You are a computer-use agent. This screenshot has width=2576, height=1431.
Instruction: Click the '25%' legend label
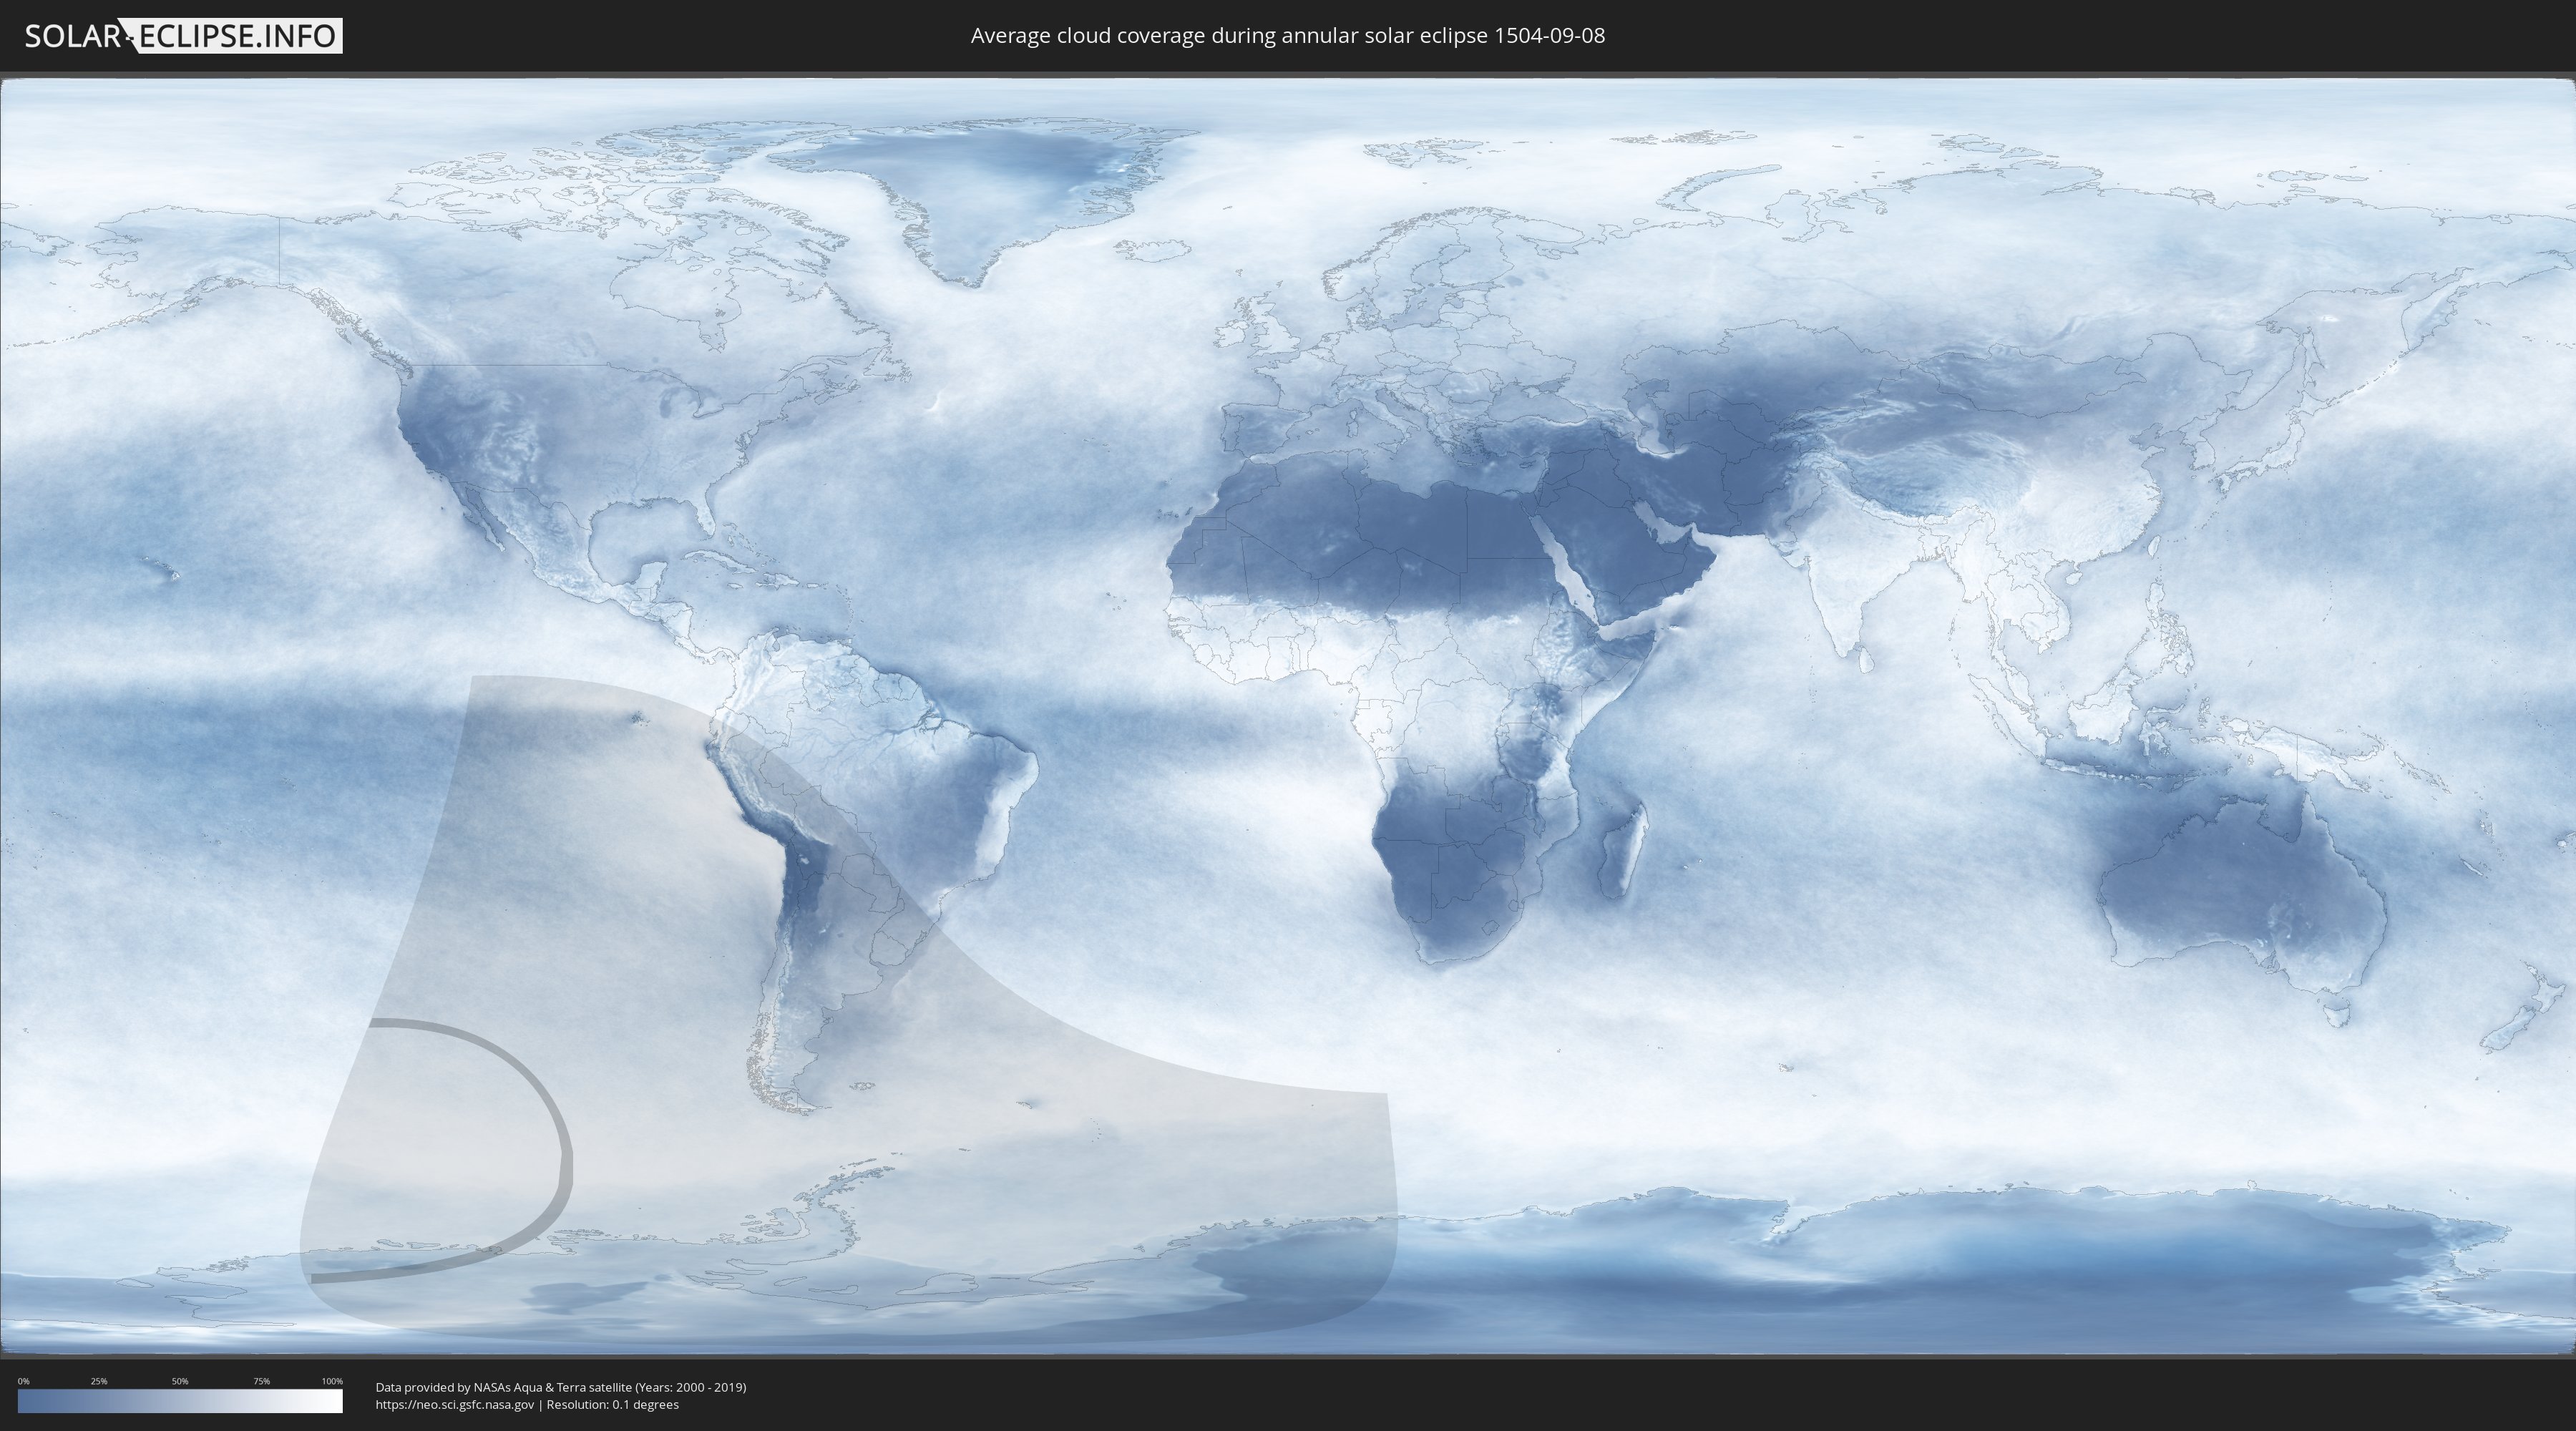coord(99,1381)
